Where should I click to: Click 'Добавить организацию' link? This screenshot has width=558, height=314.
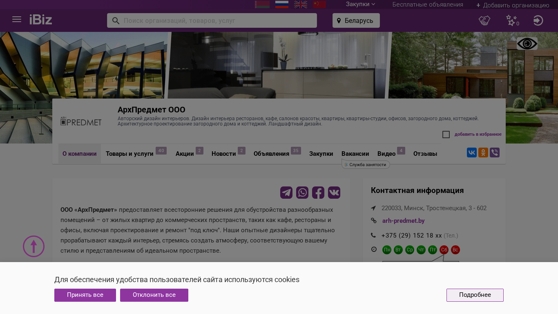(513, 5)
